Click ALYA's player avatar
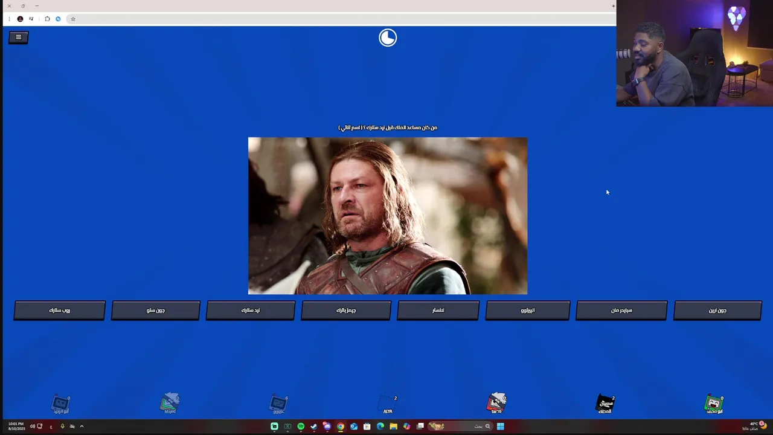 [x=388, y=404]
